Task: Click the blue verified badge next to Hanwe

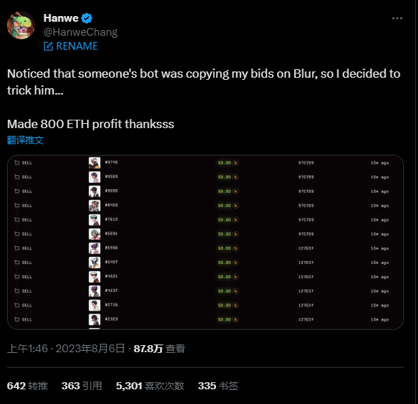Action: (x=87, y=18)
